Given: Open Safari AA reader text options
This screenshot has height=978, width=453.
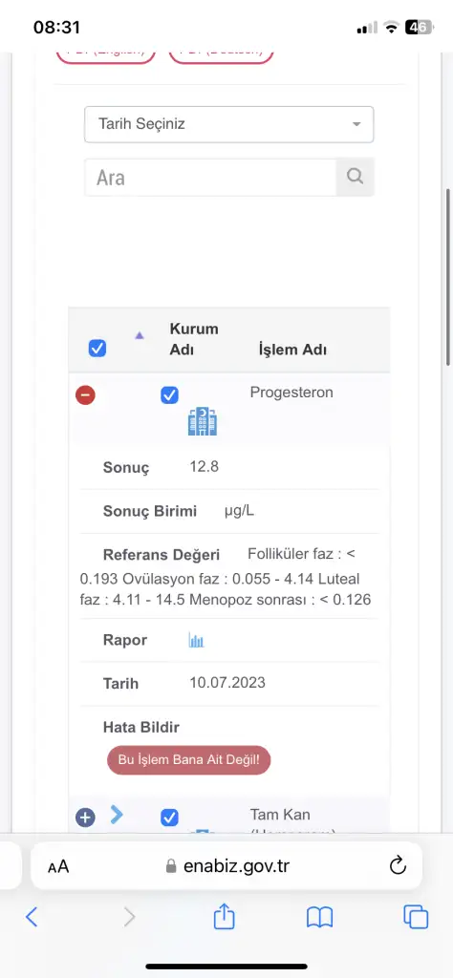Looking at the screenshot, I should [58, 866].
